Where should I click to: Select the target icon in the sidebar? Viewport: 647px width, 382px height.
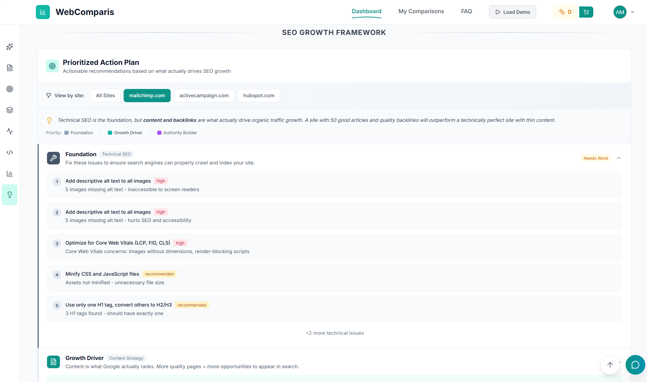tap(10, 89)
